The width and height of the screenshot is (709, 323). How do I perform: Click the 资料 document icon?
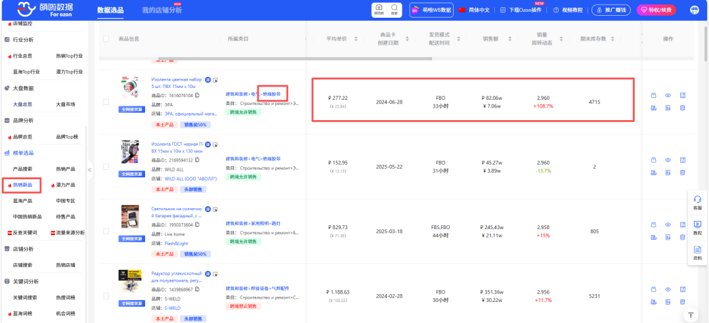(x=697, y=252)
